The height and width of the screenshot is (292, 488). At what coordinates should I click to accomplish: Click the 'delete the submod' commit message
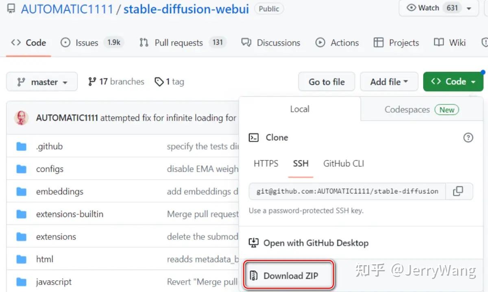point(203,237)
